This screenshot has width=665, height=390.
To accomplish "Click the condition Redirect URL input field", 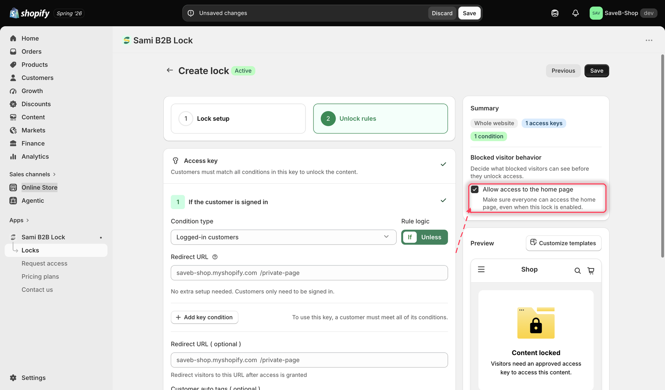I will click(309, 273).
